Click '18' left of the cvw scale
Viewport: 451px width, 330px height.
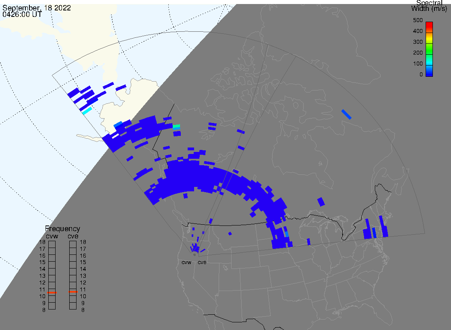(x=42, y=242)
